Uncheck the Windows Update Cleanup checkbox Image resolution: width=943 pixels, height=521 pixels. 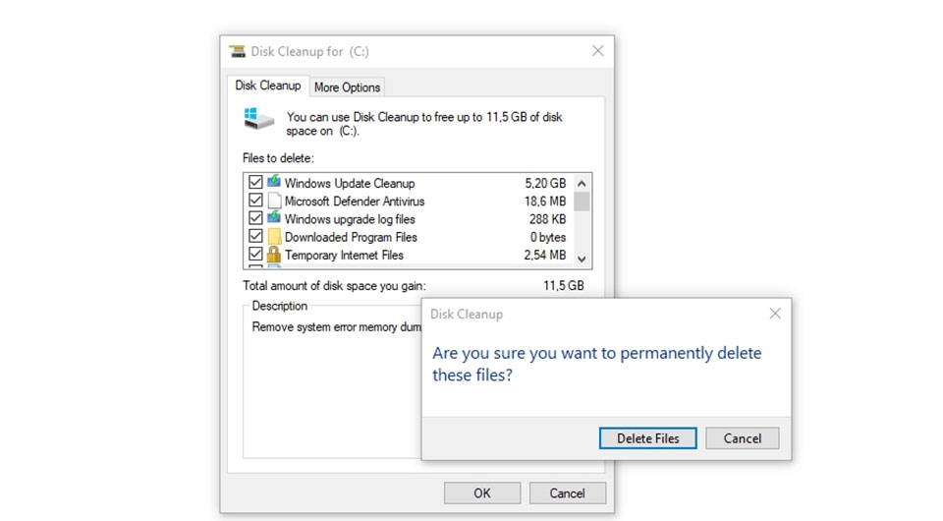pyautogui.click(x=255, y=182)
